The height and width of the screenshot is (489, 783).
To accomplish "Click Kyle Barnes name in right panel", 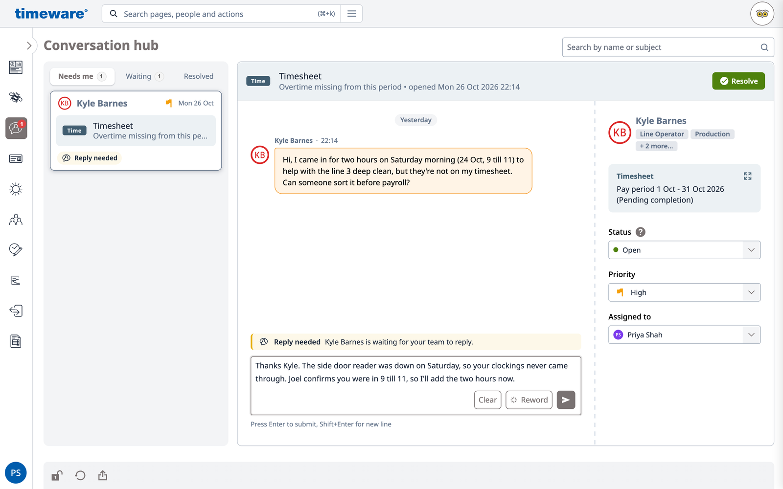I will coord(661,121).
